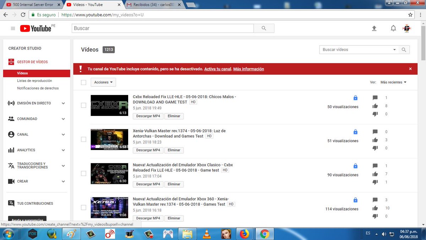The width and height of the screenshot is (426, 240).
Task: Switch to the Gmail Recibidos (34) tab
Action: [x=153, y=5]
